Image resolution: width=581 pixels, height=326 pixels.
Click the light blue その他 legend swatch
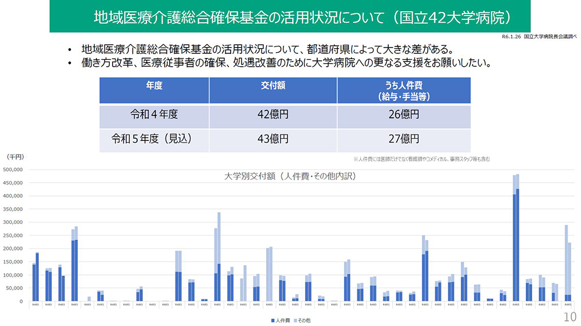tap(294, 320)
